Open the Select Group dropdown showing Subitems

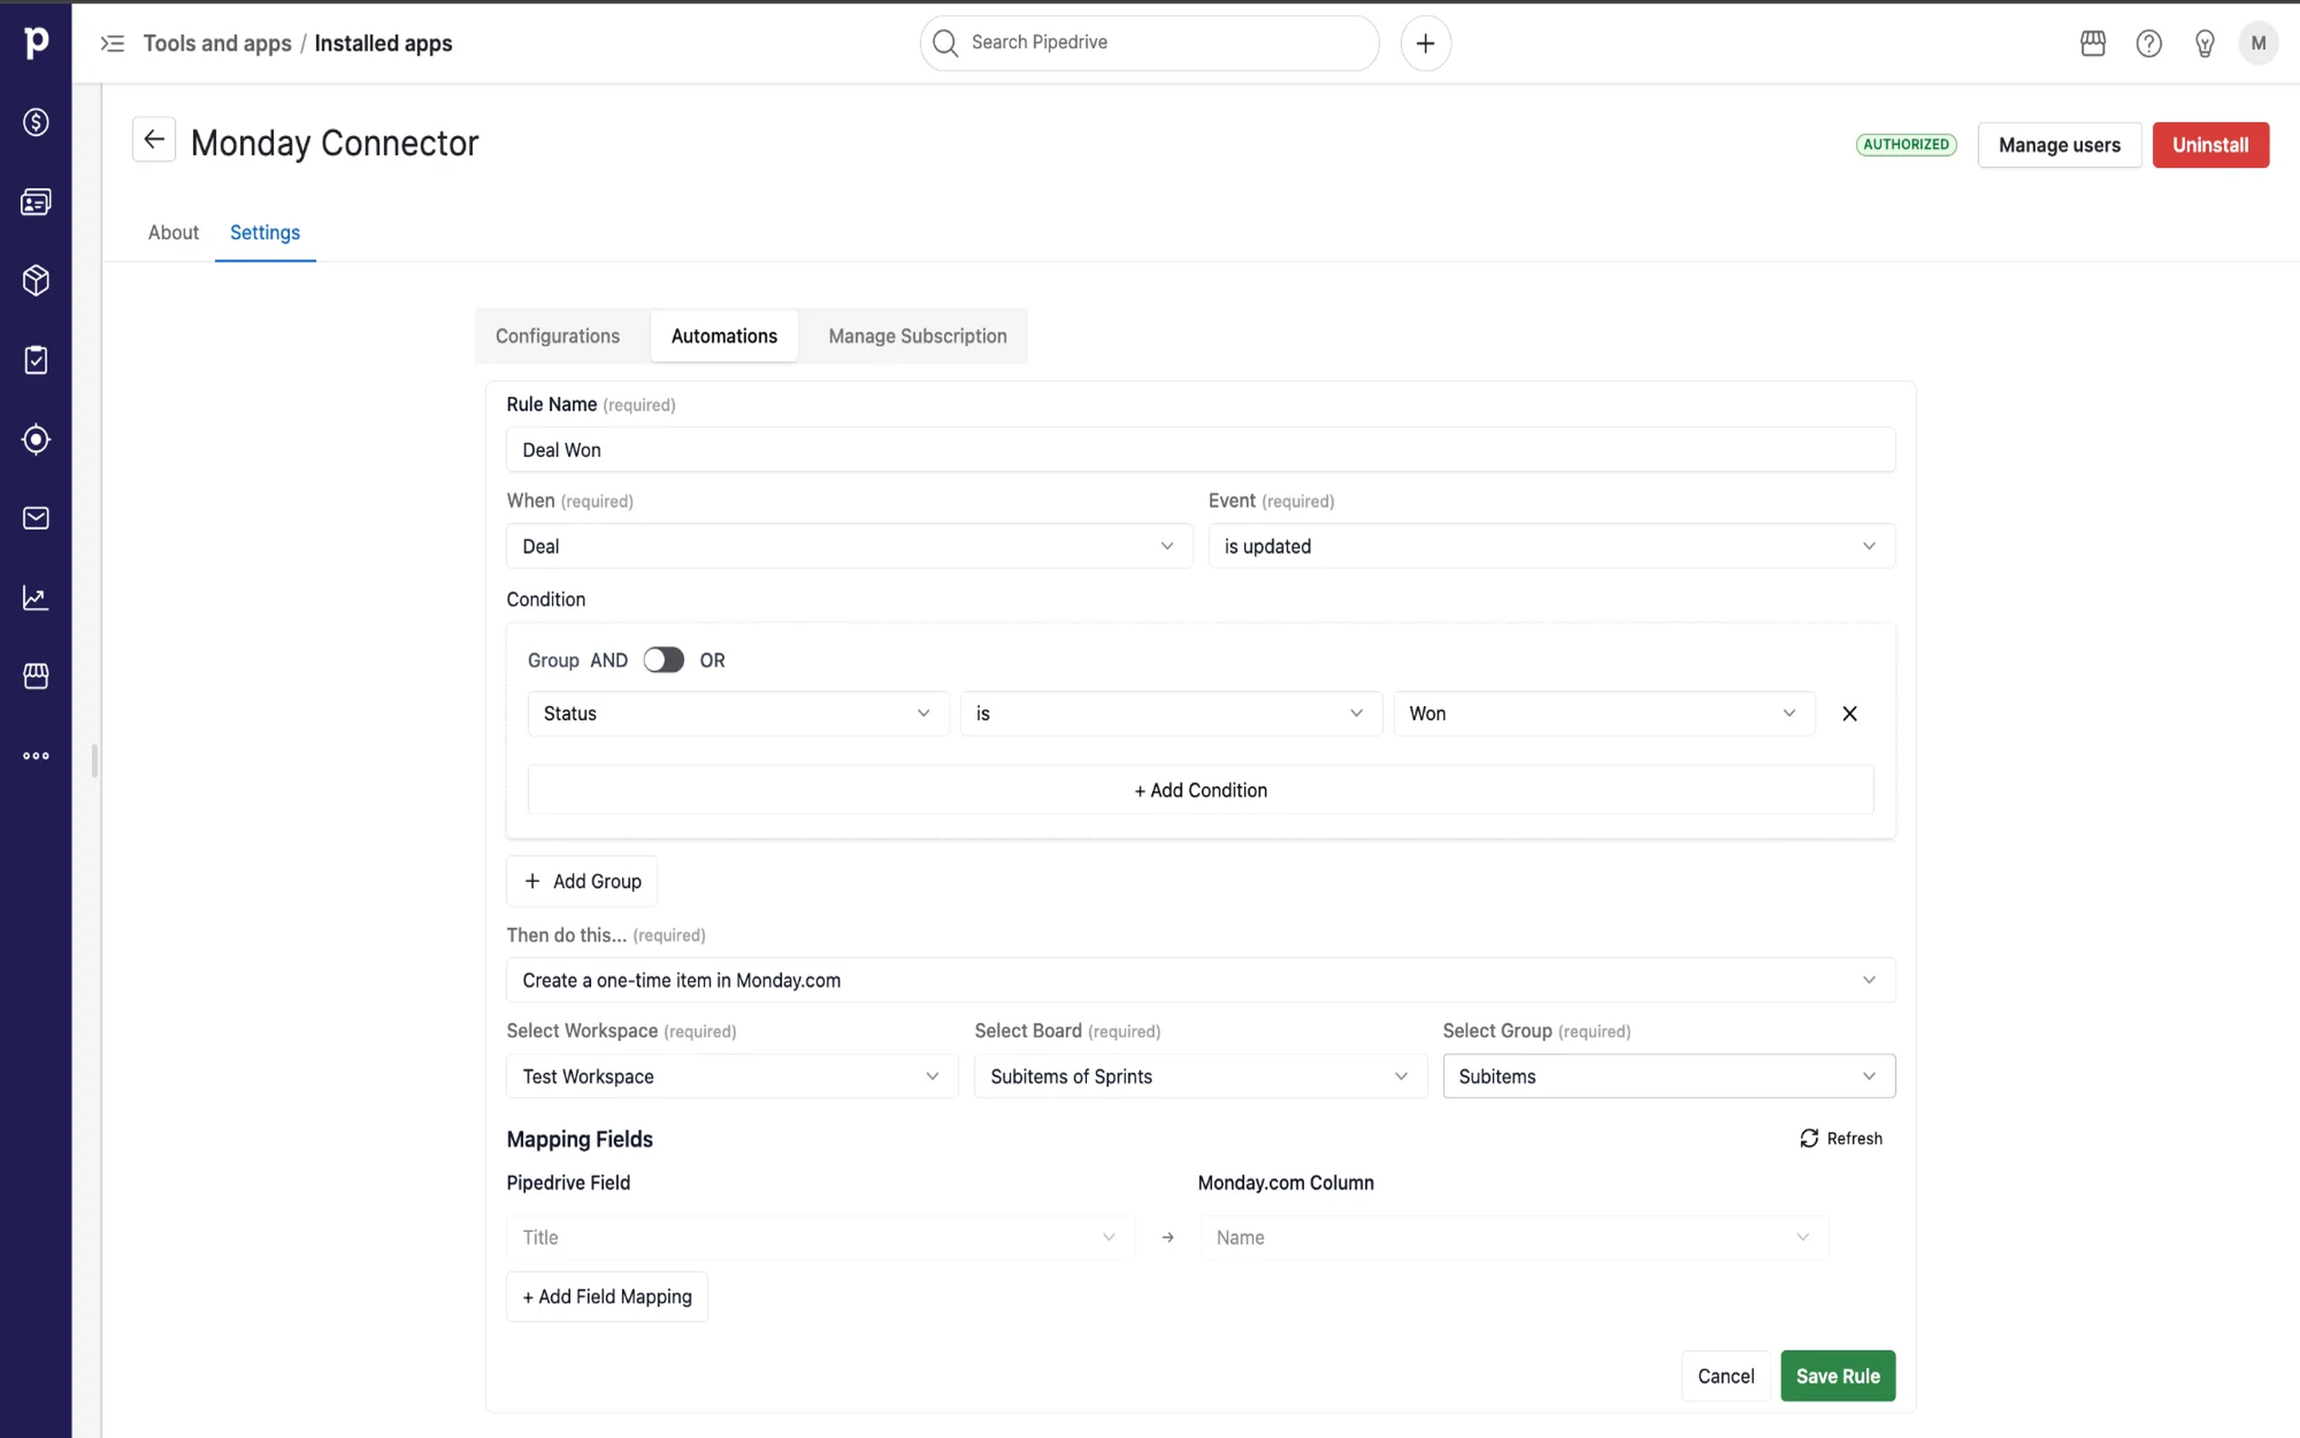pos(1669,1075)
